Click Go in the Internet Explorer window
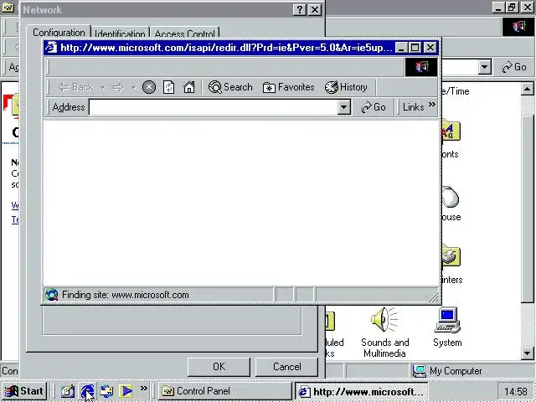The height and width of the screenshot is (402, 536). tap(374, 107)
